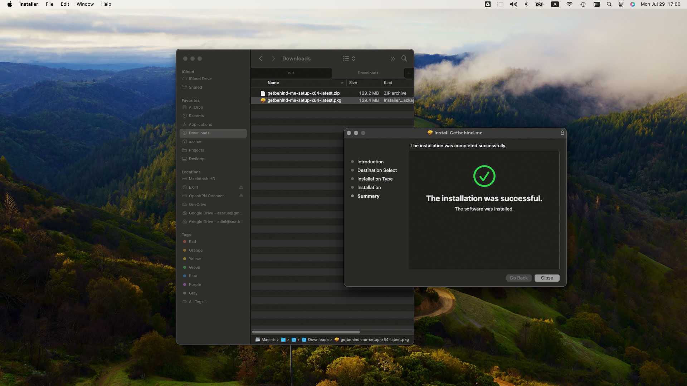687x386 pixels.
Task: Eject the OpenVPN Connect volume
Action: [x=241, y=196]
